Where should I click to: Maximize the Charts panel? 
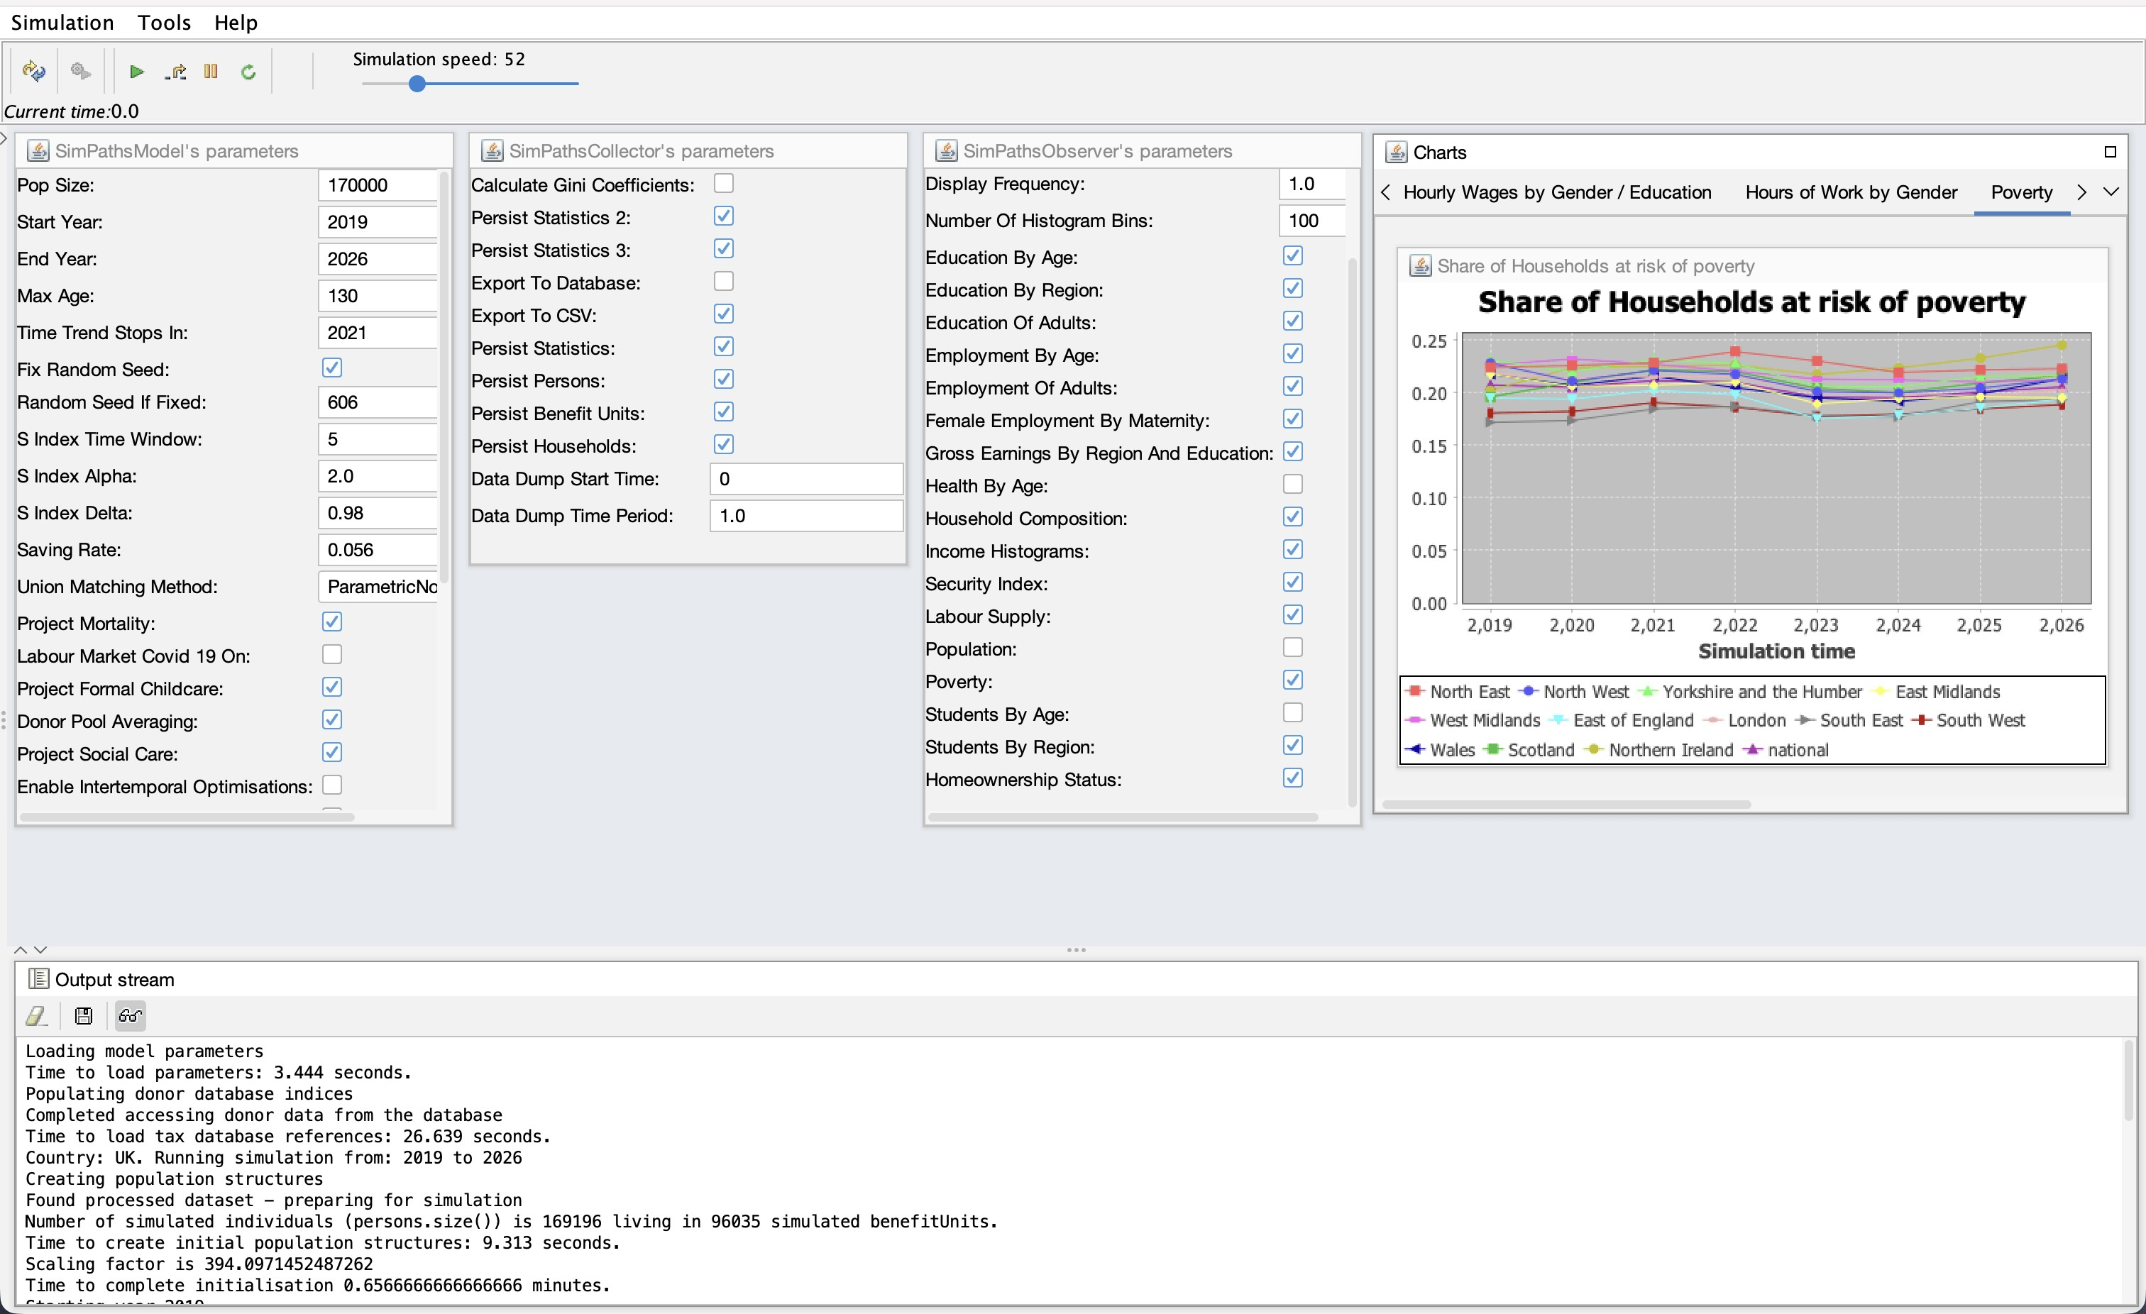pos(2109,153)
